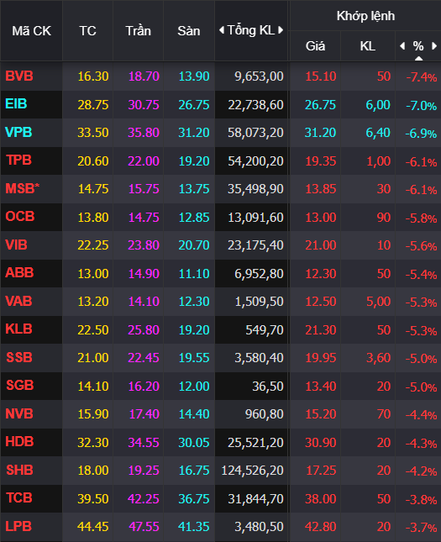441x542 pixels.
Task: Open stock symbol NVB
Action: pos(19,413)
